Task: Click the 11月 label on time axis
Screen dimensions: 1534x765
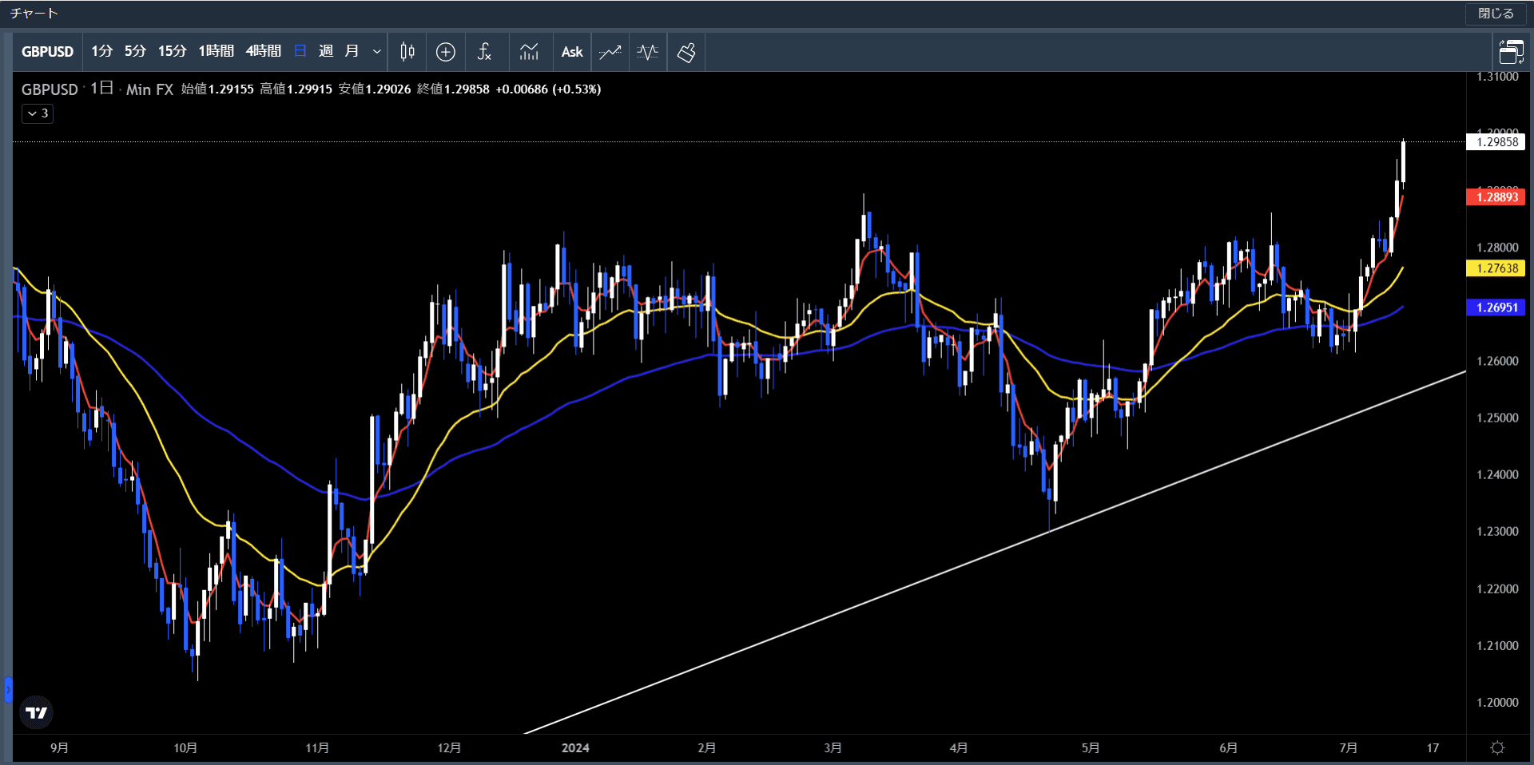Action: (x=317, y=748)
